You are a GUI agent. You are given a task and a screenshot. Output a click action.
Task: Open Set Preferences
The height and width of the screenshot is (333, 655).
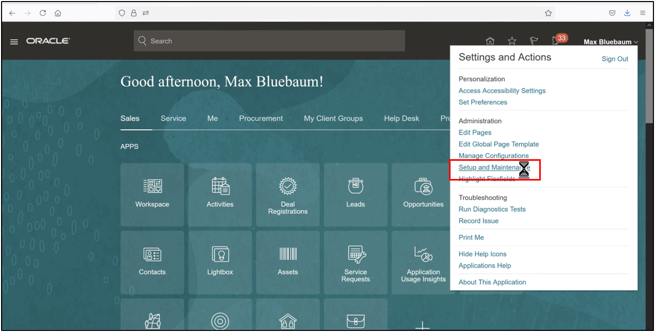click(x=482, y=102)
